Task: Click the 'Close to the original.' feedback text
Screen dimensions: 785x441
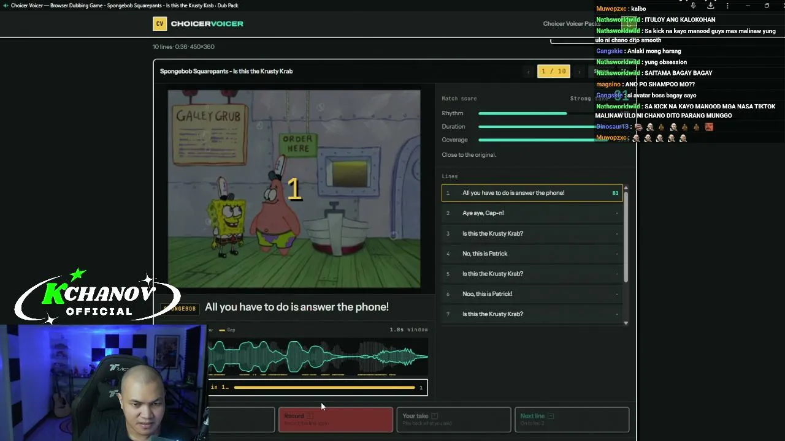Action: [x=469, y=155]
